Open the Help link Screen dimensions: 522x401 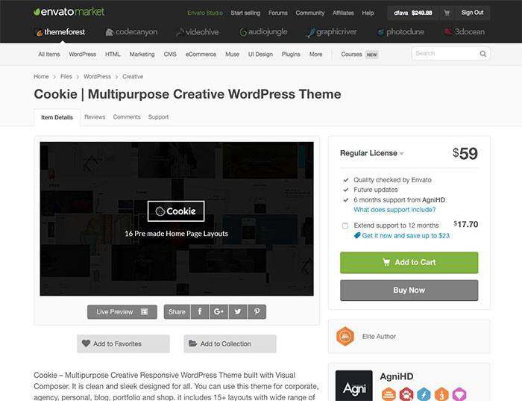[x=368, y=13]
